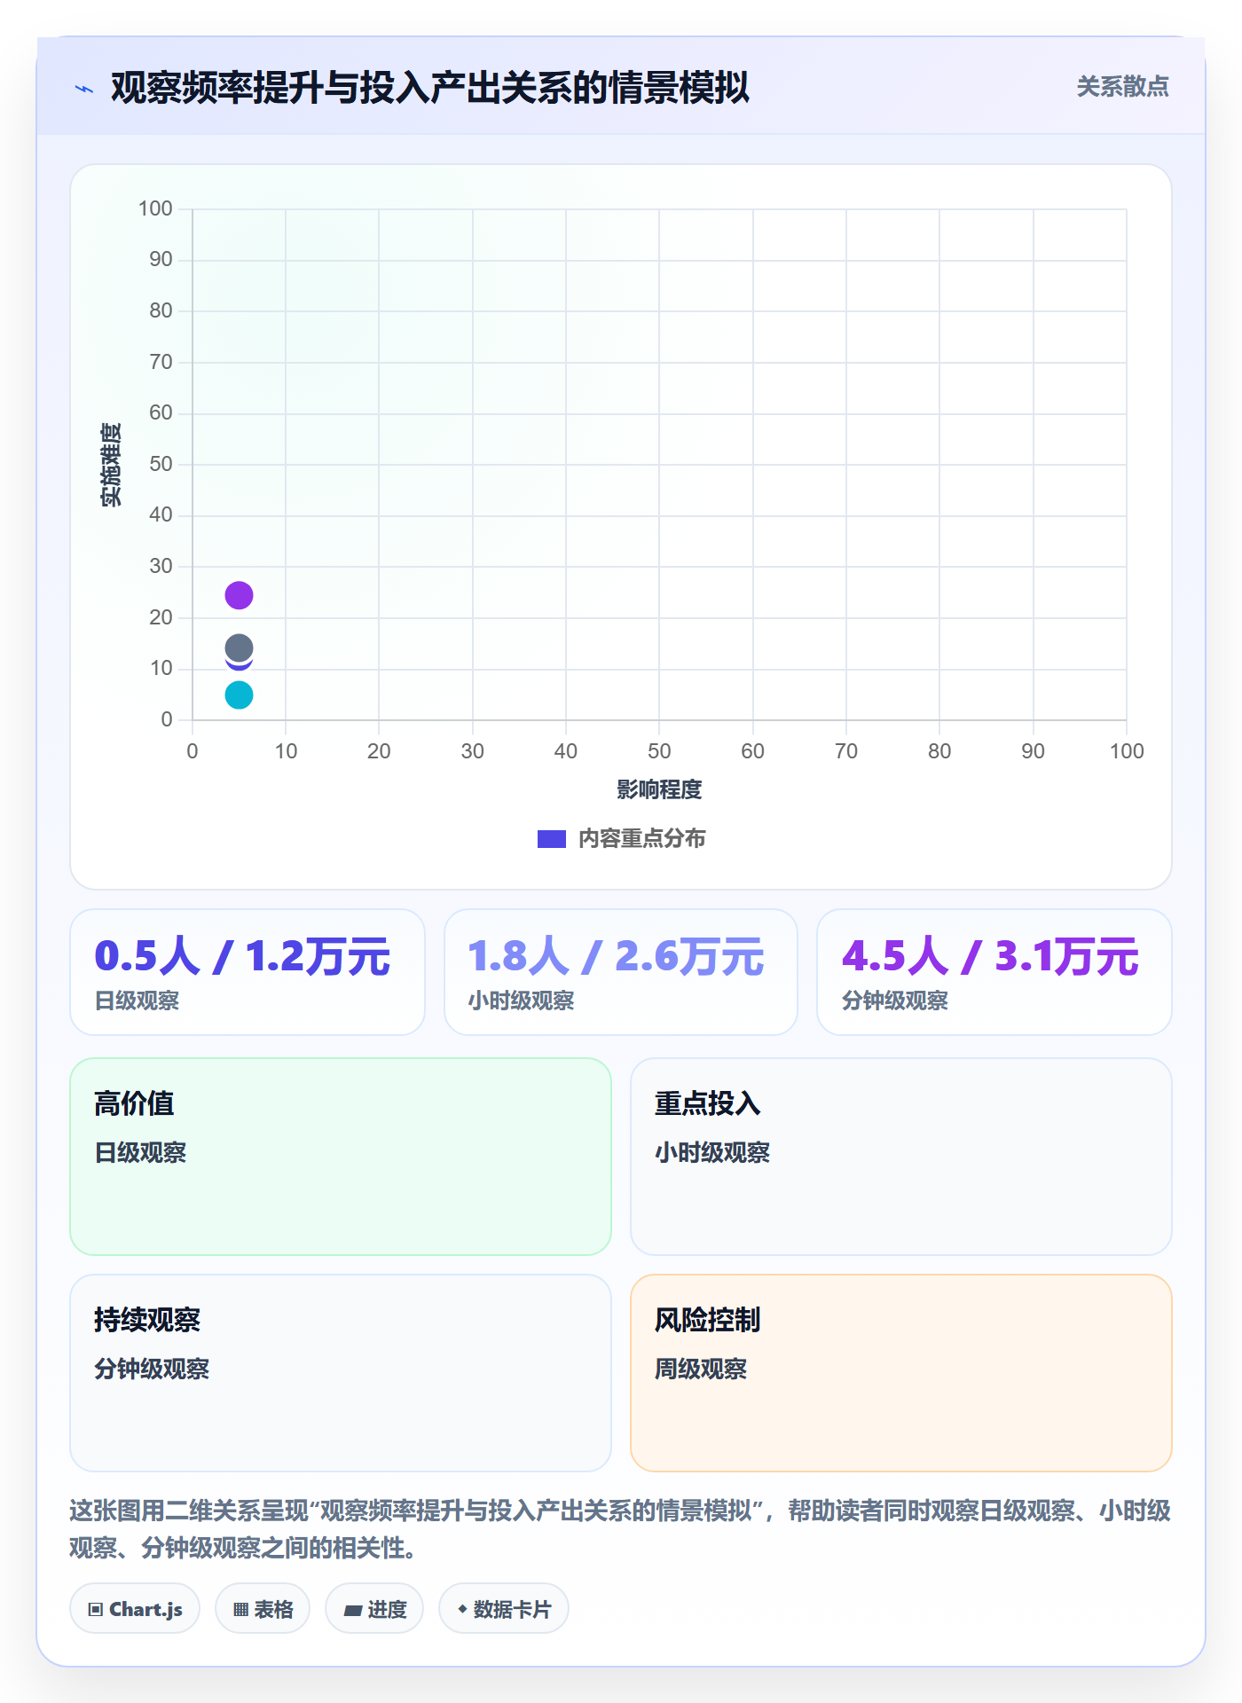The height and width of the screenshot is (1703, 1242).
Task: Click the 周级观察 text in 风险控制 card
Action: [701, 1369]
